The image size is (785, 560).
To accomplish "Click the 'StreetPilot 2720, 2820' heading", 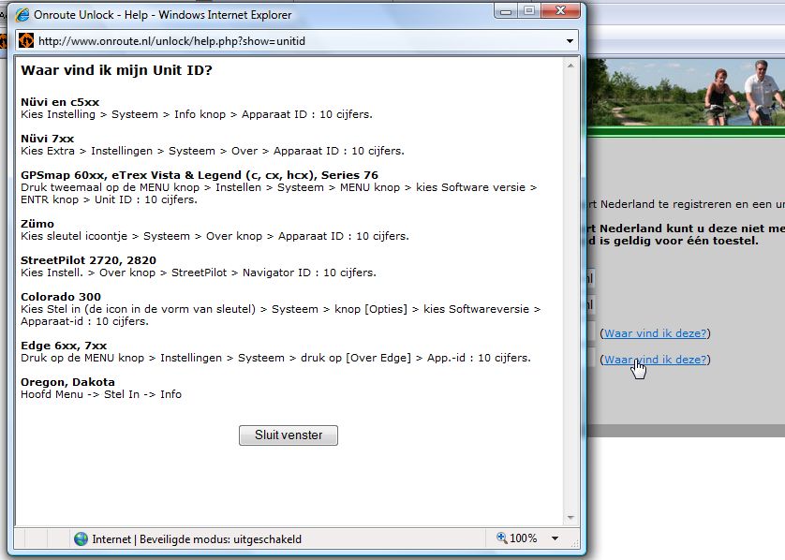I will [x=89, y=260].
